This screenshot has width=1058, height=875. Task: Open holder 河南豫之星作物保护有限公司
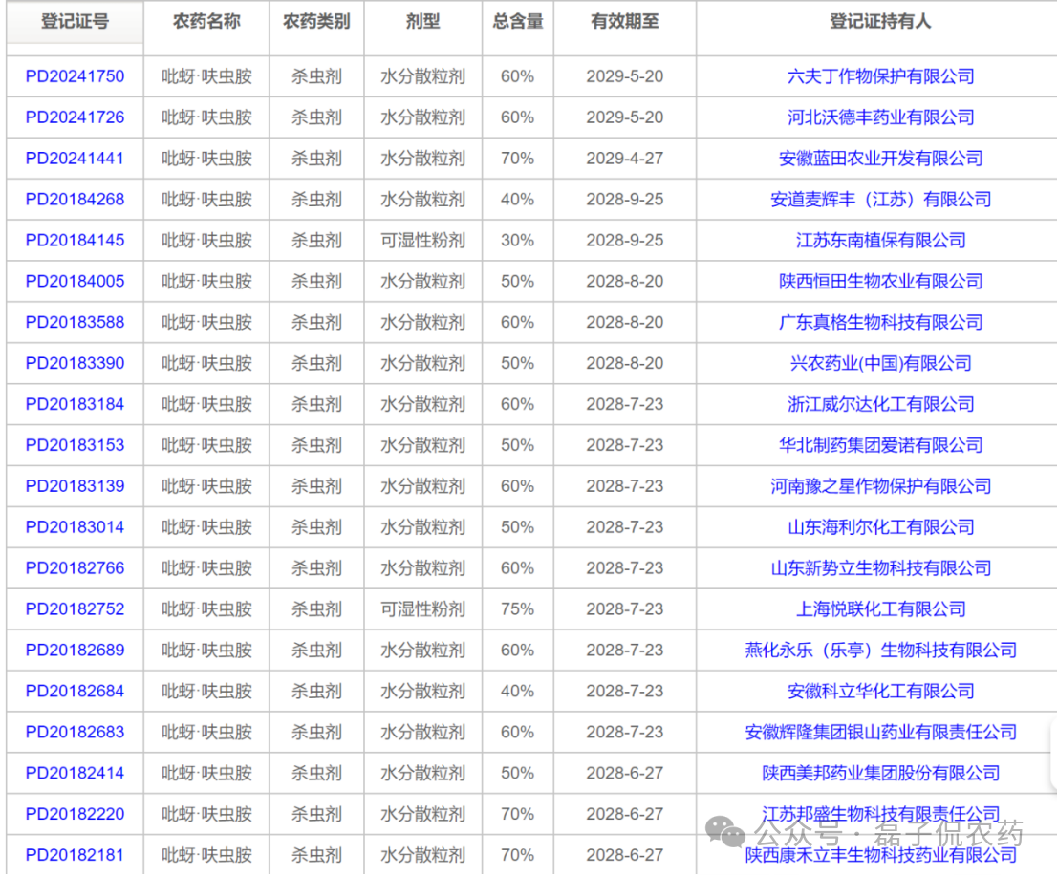coord(880,486)
